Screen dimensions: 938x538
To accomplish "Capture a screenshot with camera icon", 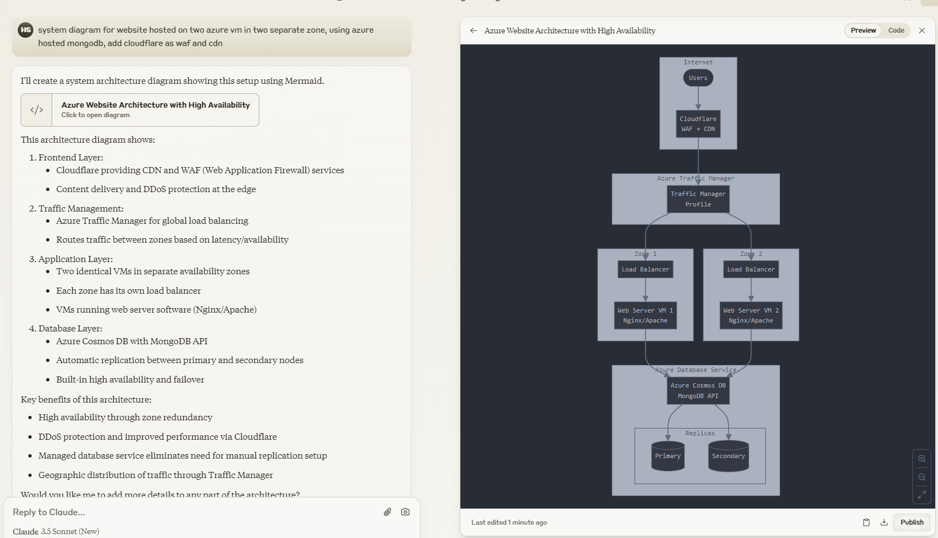I will tap(405, 512).
